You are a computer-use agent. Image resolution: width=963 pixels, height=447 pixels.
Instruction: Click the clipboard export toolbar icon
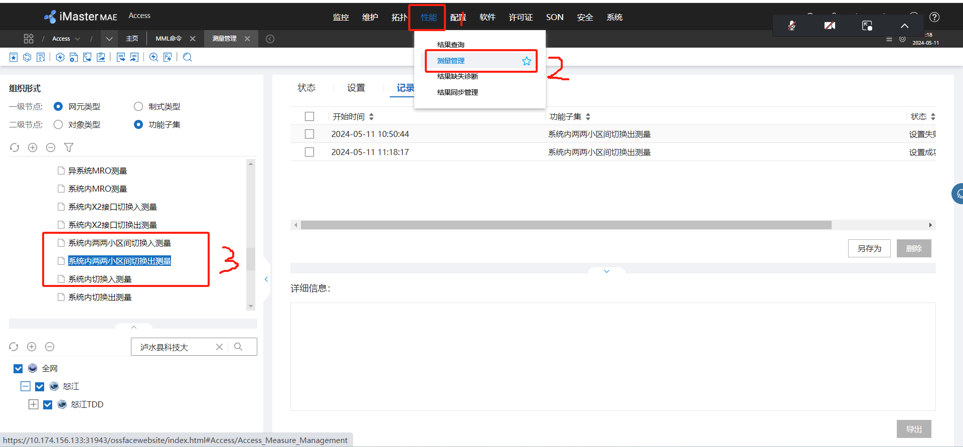[x=101, y=57]
